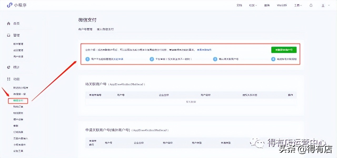Click the 统计 statistics chart icon
The width and height of the screenshot is (337, 158).
[9, 67]
